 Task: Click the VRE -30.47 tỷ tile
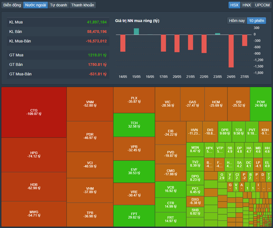point(134,194)
